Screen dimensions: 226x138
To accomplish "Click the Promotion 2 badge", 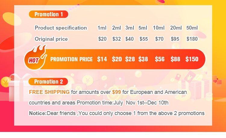I will pyautogui.click(x=48, y=82).
